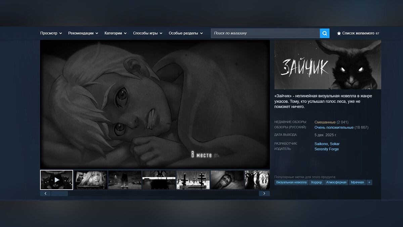Click the thumbnail strip scrollbar handle
403x227 pixels.
[x=59, y=193]
